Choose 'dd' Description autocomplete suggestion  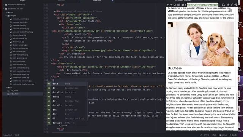click(x=67, y=88)
